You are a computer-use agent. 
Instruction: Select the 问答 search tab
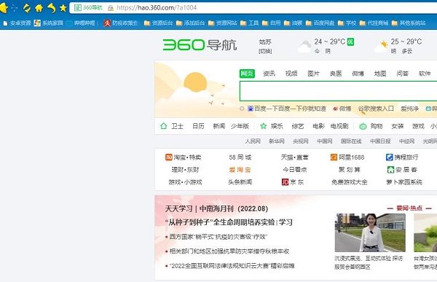point(403,74)
